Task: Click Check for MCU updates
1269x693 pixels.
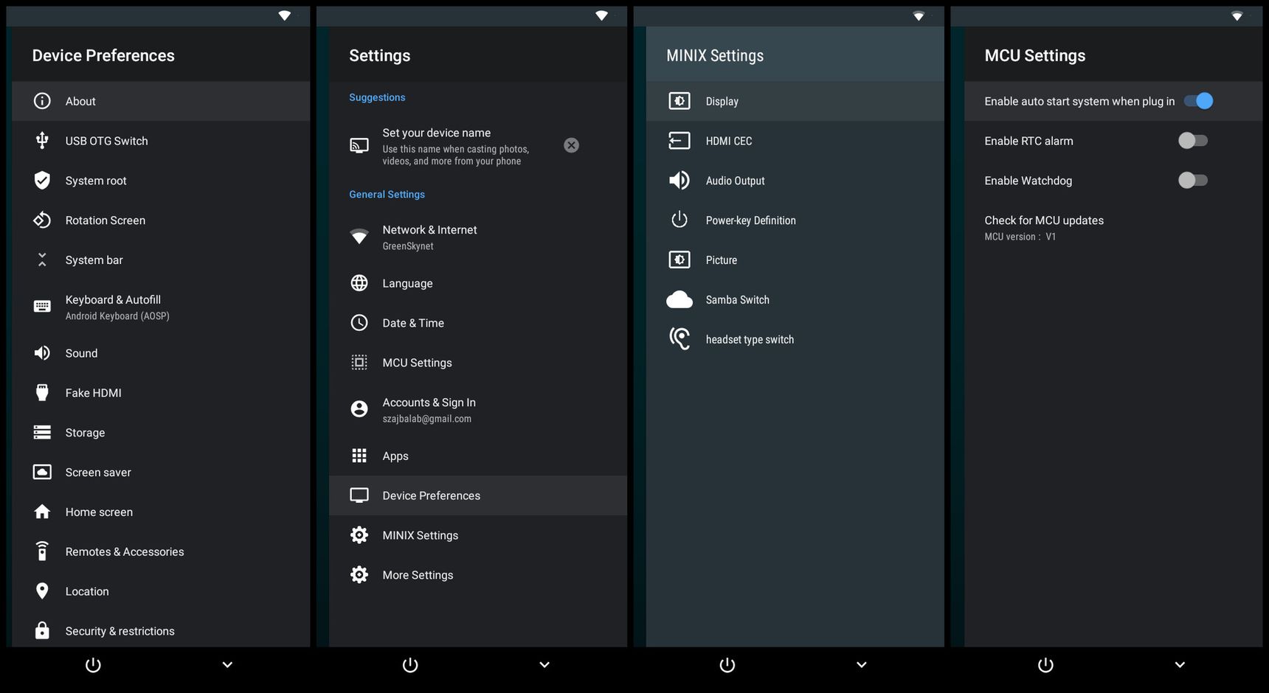Action: tap(1113, 227)
